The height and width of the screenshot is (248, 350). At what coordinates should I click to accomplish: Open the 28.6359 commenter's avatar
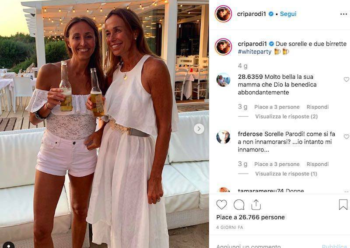(223, 80)
